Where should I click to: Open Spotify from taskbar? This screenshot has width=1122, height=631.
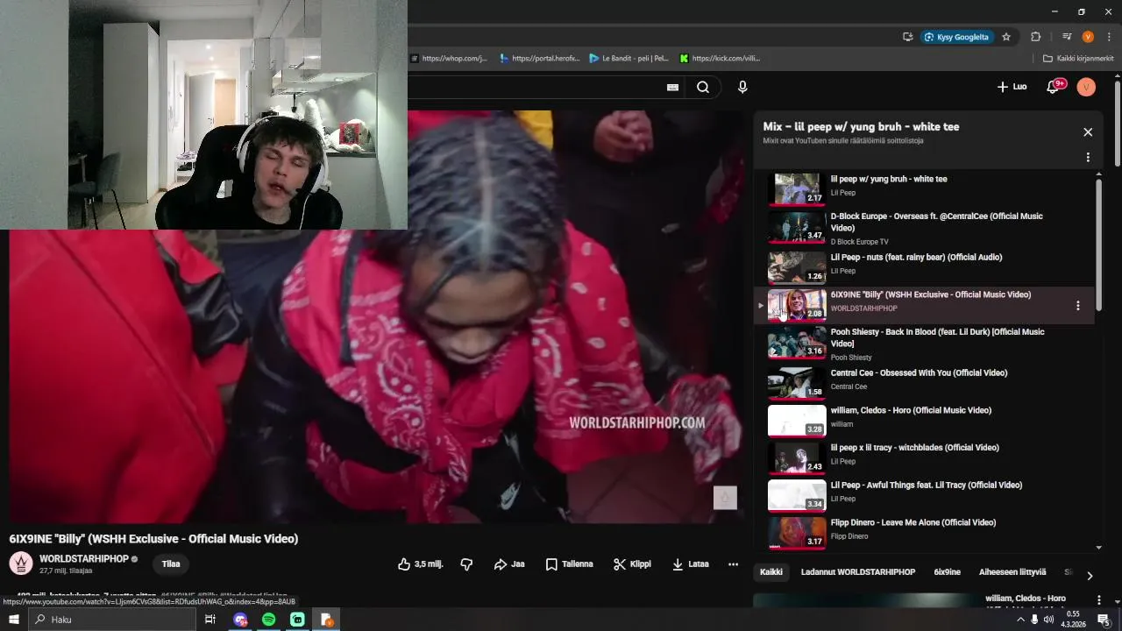click(x=269, y=620)
